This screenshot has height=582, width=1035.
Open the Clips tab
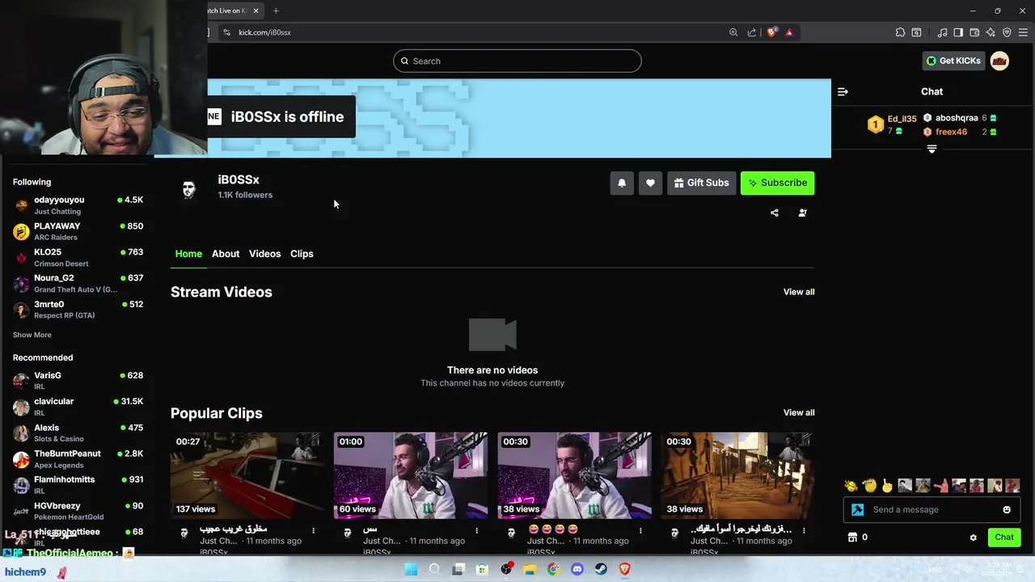302,254
